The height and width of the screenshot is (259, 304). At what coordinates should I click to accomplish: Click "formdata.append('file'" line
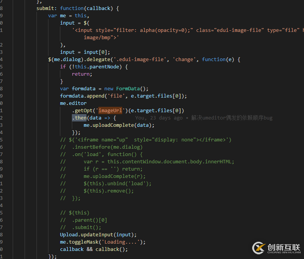(x=123, y=96)
